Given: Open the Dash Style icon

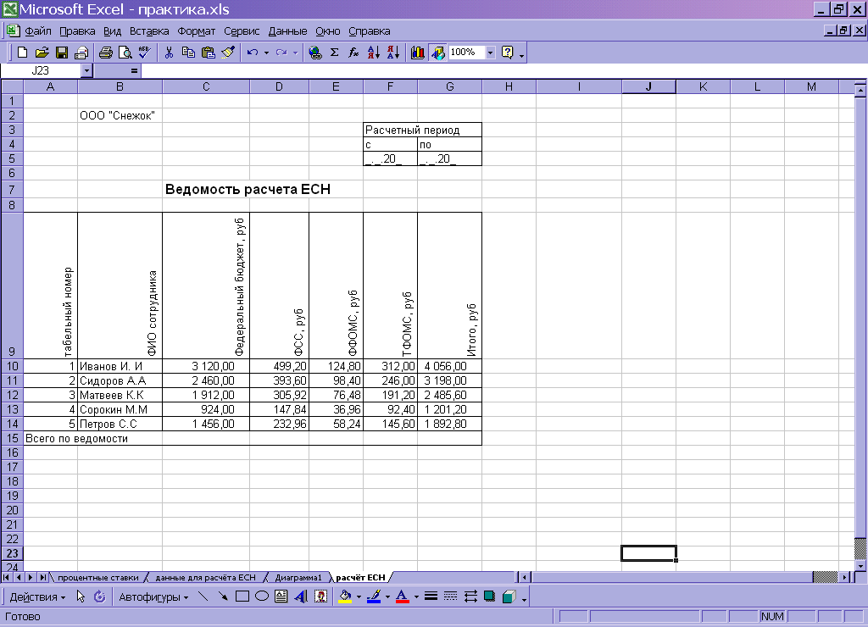Looking at the screenshot, I should [451, 596].
